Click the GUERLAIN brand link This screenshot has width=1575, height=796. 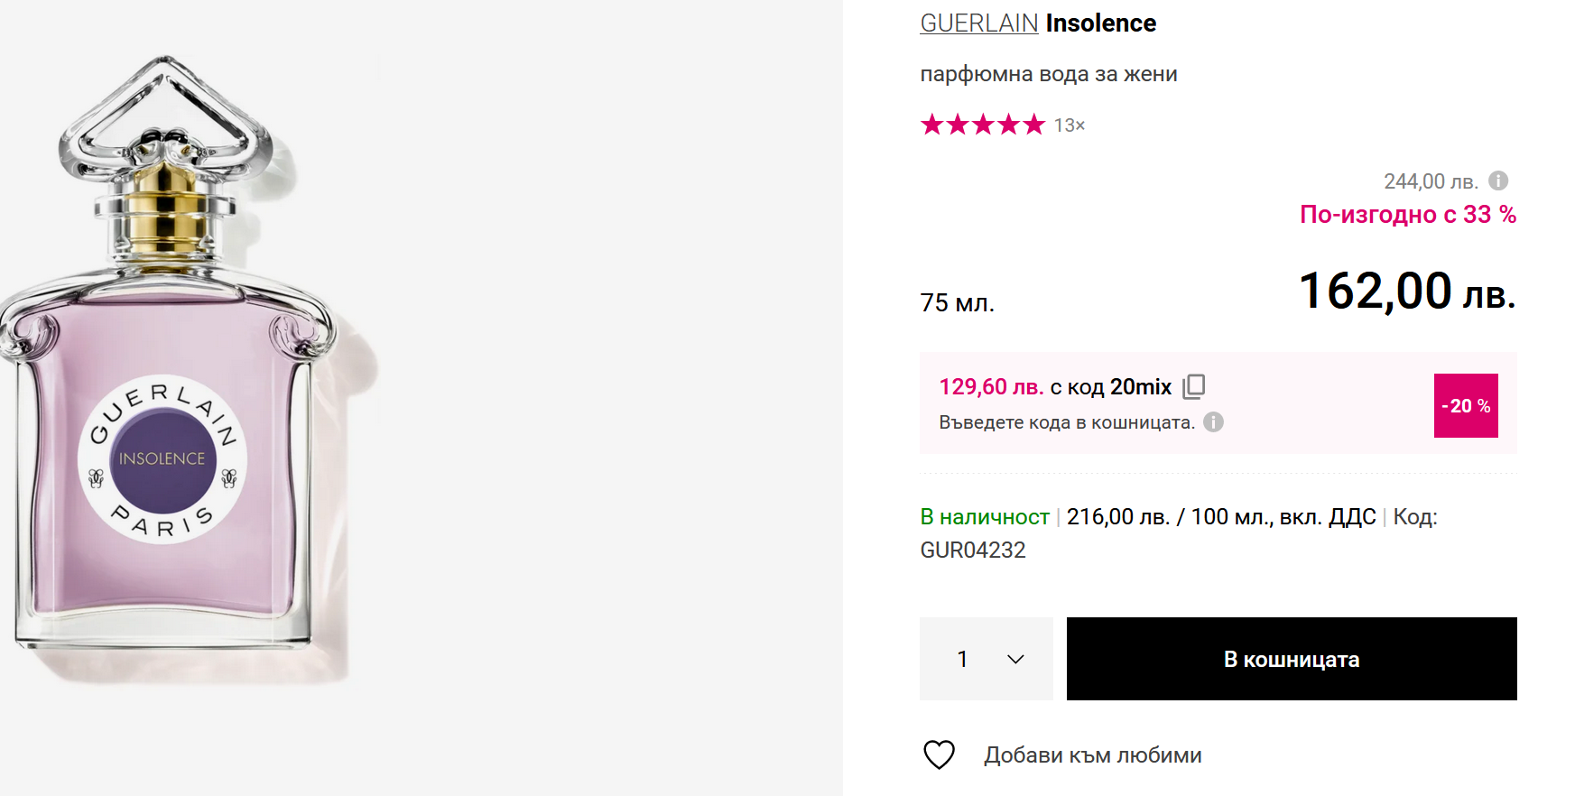[x=978, y=23]
